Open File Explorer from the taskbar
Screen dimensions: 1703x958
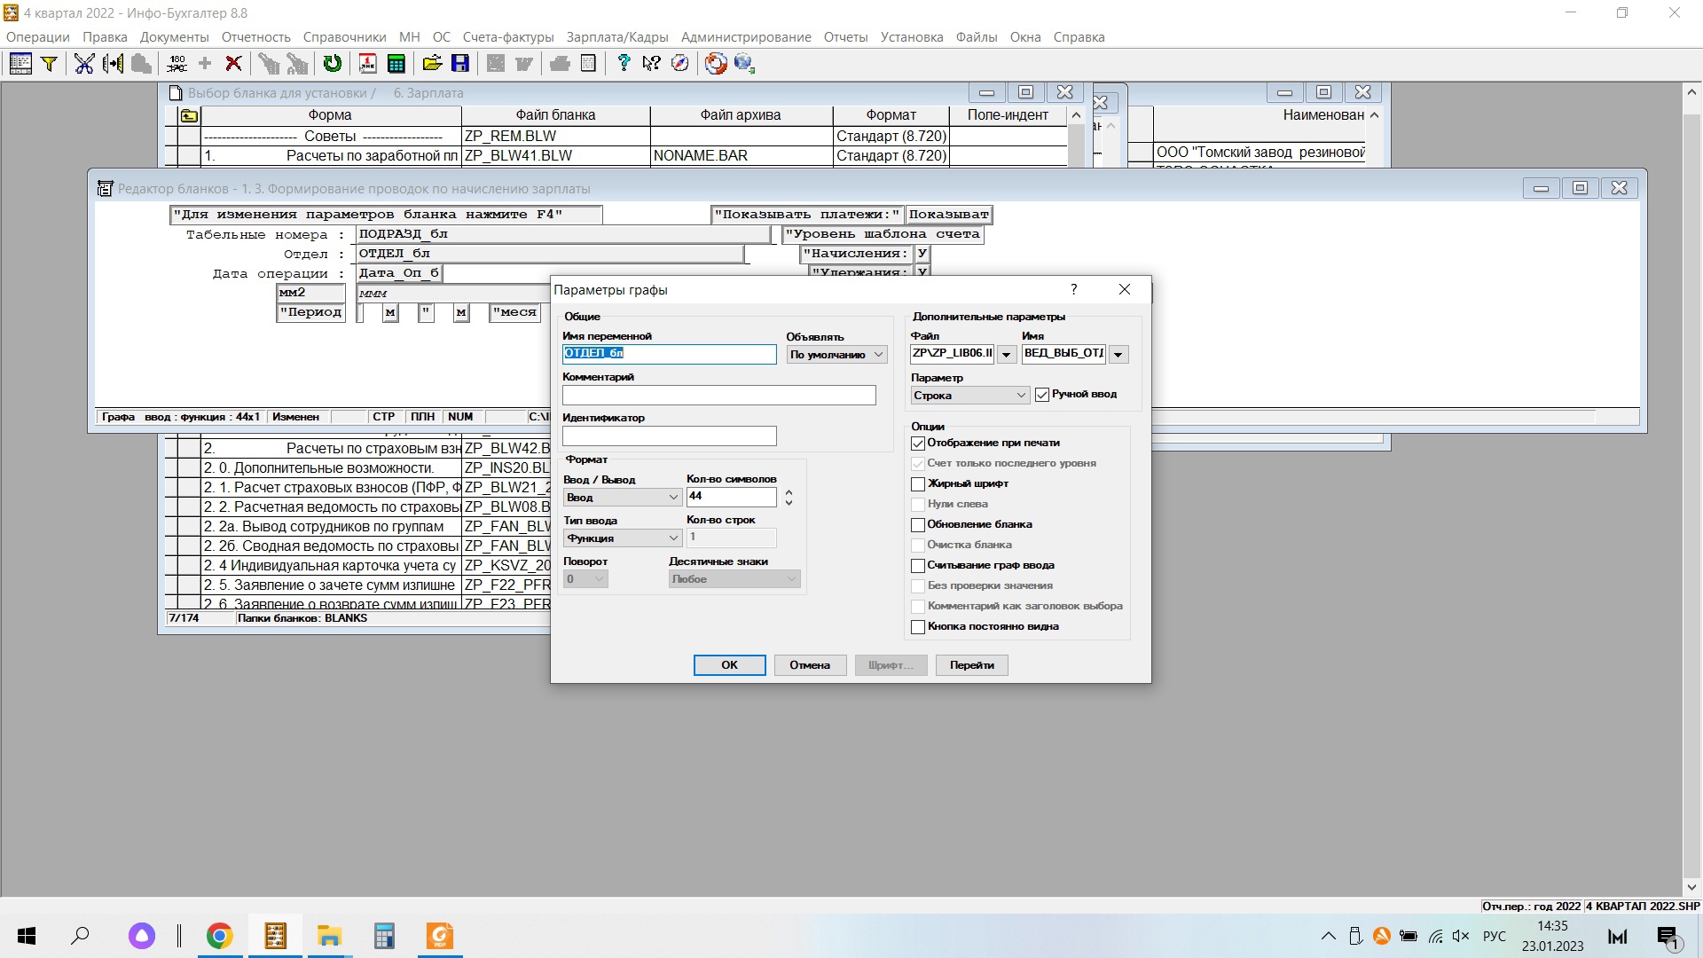pyautogui.click(x=329, y=936)
